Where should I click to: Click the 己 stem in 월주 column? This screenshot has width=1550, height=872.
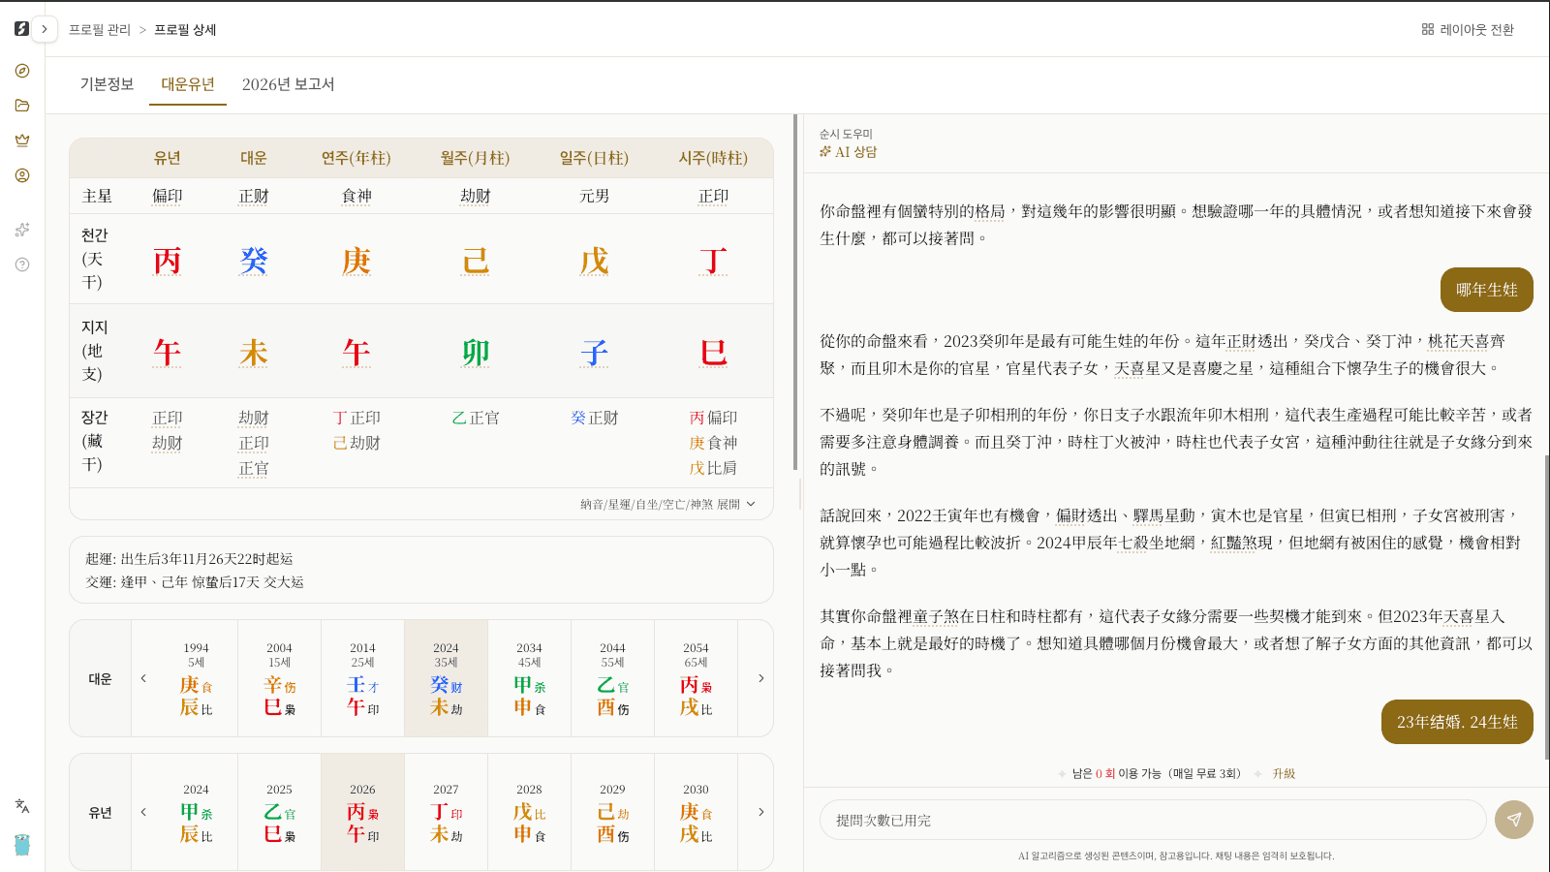[x=476, y=261]
